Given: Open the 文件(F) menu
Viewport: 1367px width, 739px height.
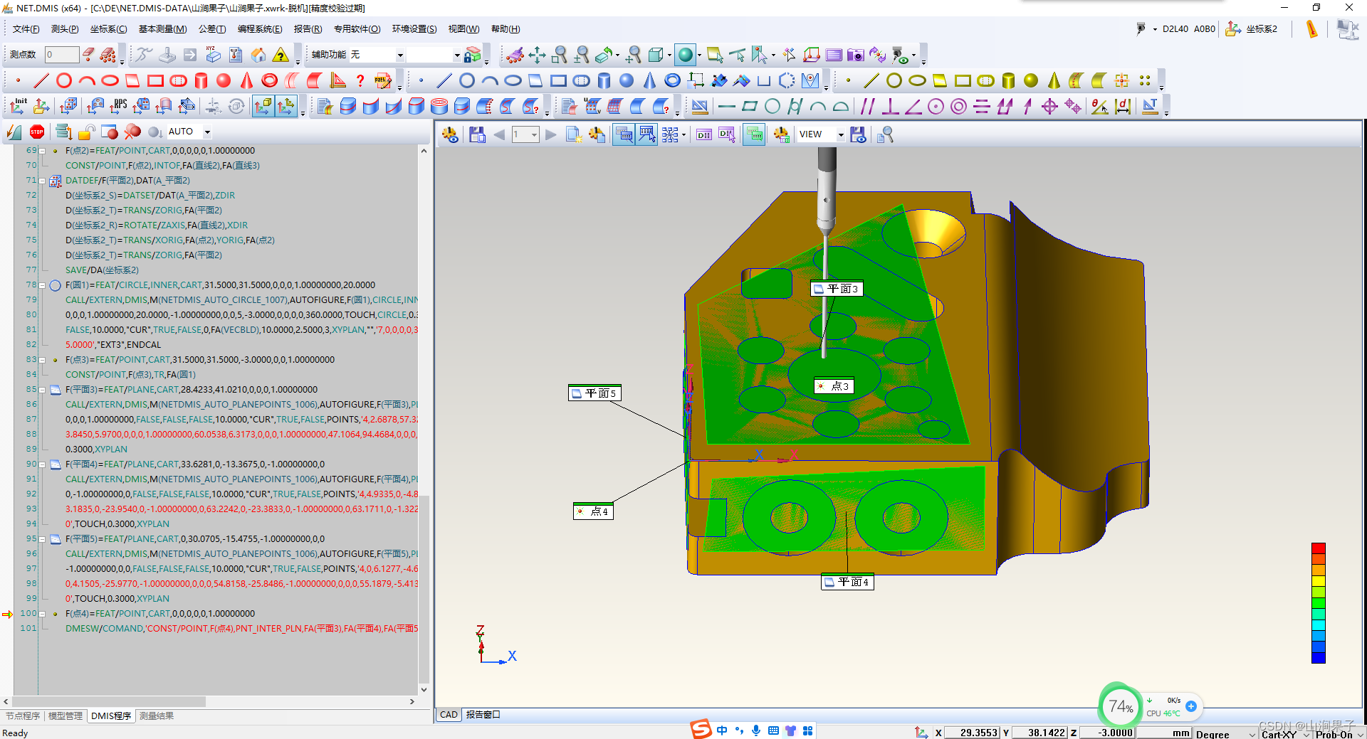Looking at the screenshot, I should pyautogui.click(x=26, y=29).
